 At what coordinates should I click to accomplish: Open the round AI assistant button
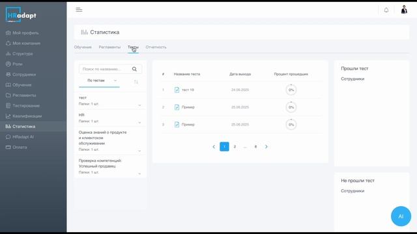pos(401,216)
